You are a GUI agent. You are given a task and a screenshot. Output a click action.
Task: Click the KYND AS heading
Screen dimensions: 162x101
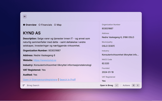click(32, 33)
